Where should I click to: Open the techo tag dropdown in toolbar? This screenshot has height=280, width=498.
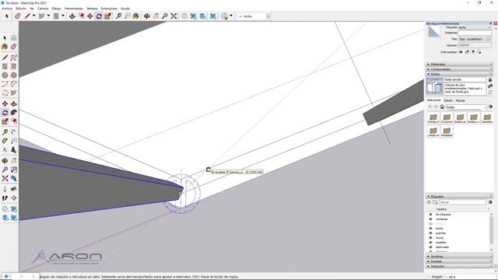click(268, 16)
